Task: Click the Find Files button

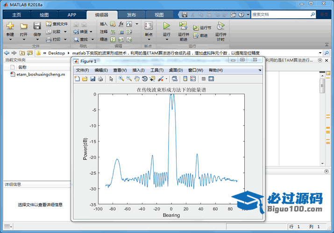Action: click(57, 24)
